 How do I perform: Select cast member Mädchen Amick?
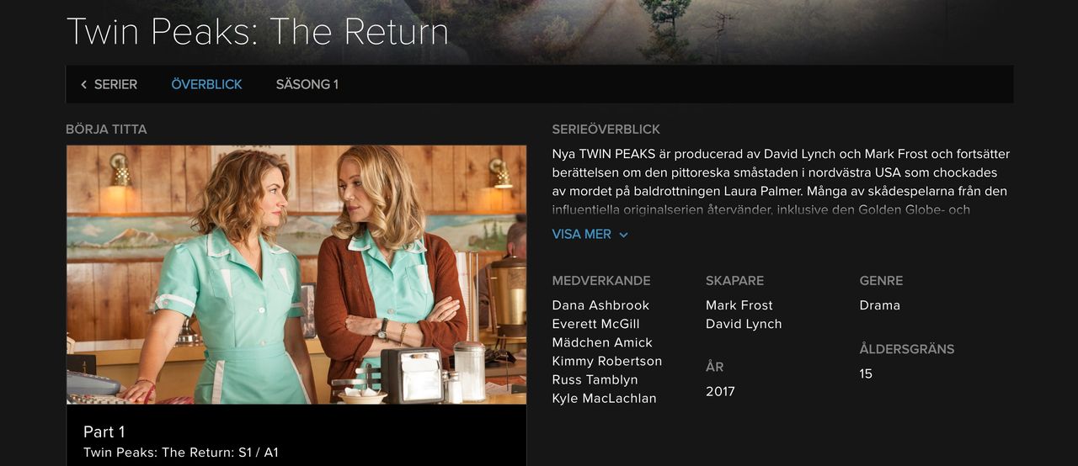(x=602, y=342)
